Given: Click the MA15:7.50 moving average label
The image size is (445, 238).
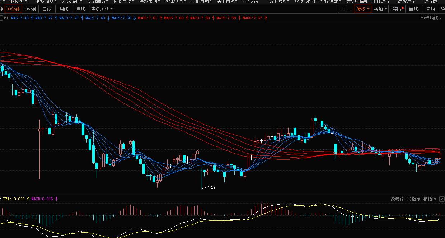Looking at the screenshot, I should pyautogui.click(x=122, y=18).
